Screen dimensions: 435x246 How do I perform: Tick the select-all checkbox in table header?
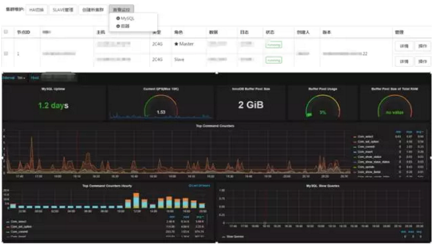click(6, 31)
